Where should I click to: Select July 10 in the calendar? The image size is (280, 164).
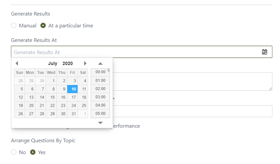73,89
